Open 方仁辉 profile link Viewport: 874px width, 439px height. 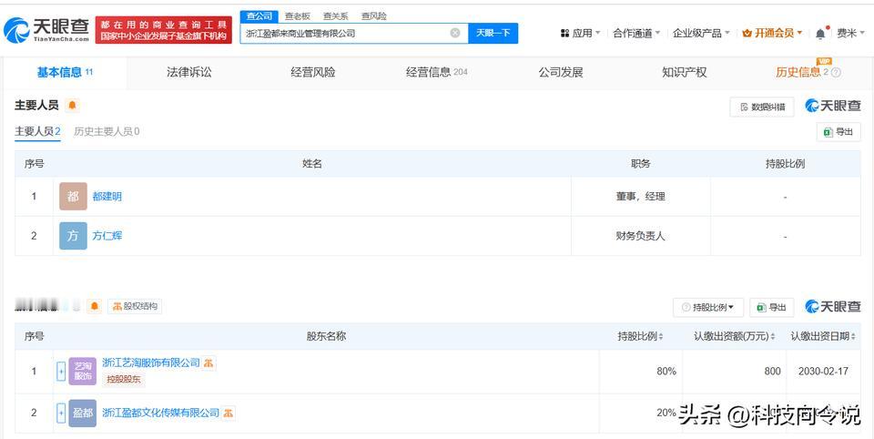click(107, 236)
